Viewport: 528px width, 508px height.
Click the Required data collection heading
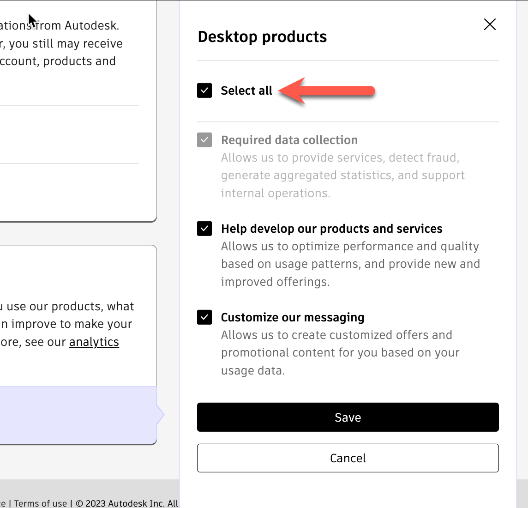(x=289, y=140)
